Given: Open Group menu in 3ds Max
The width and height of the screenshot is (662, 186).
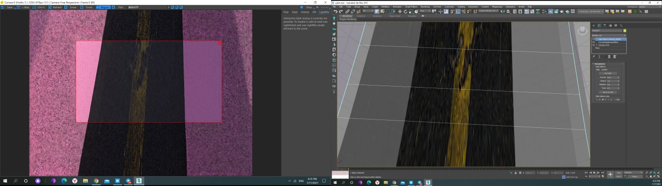Looking at the screenshot, I should (357, 7).
